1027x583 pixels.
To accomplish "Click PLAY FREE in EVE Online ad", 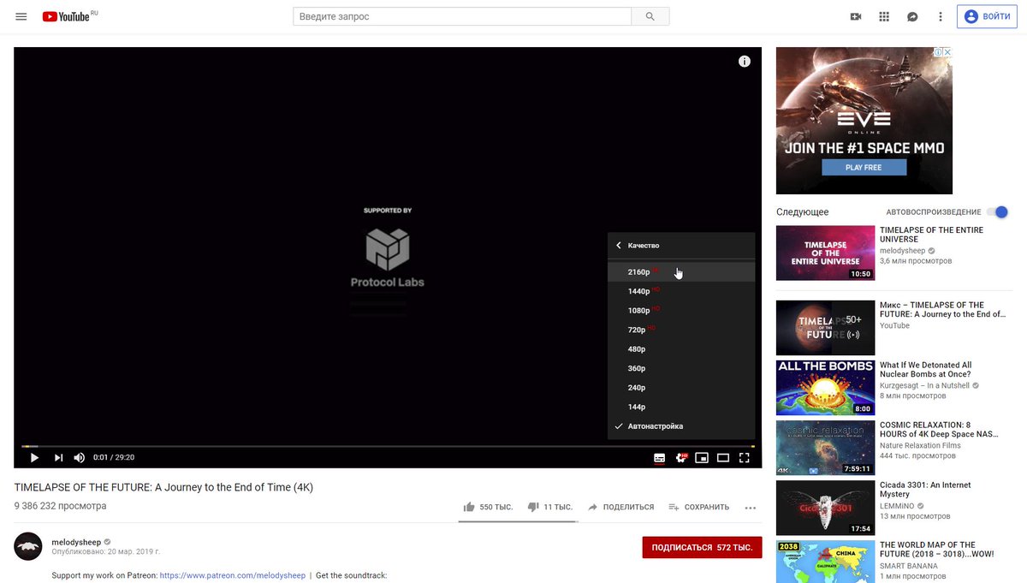I will click(x=864, y=167).
